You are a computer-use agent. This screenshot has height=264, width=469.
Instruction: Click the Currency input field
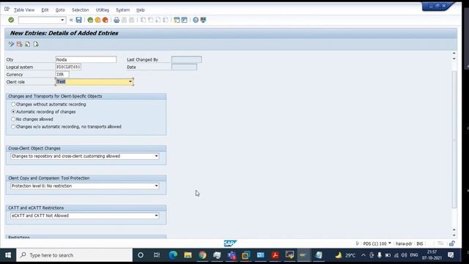[x=62, y=74]
